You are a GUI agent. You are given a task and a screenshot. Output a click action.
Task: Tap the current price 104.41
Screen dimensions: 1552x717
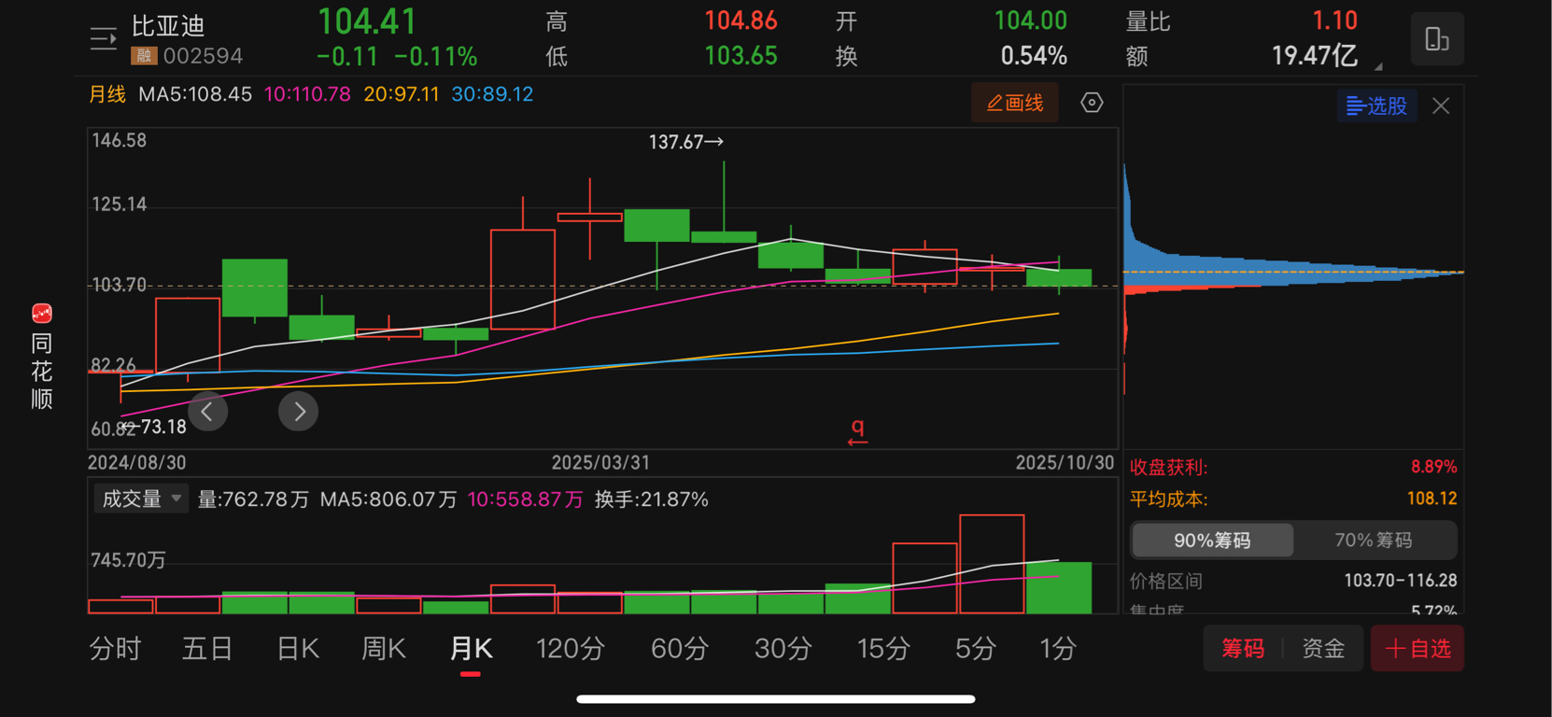367,21
